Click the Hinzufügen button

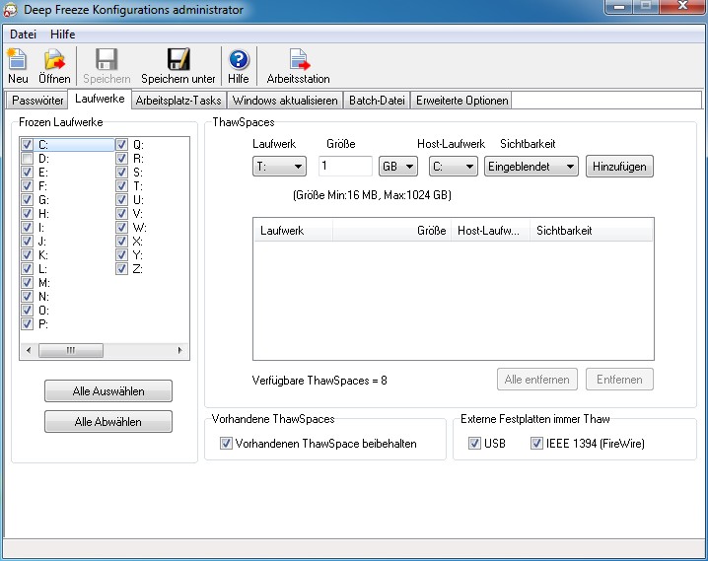point(619,167)
